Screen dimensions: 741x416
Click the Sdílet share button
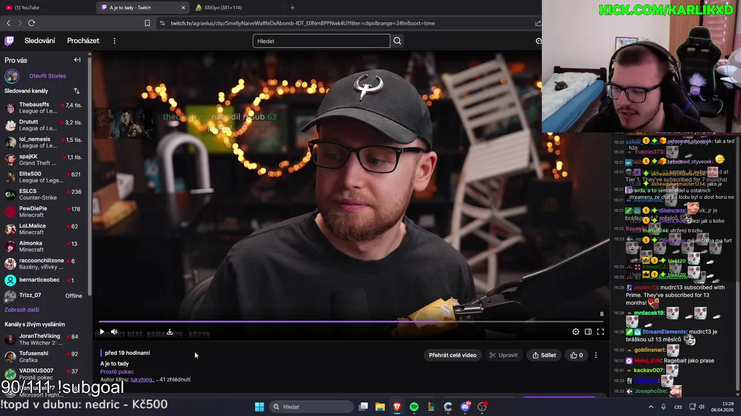pyautogui.click(x=544, y=355)
